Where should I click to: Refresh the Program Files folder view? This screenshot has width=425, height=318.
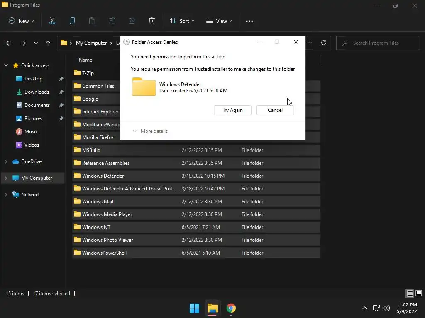coord(324,43)
